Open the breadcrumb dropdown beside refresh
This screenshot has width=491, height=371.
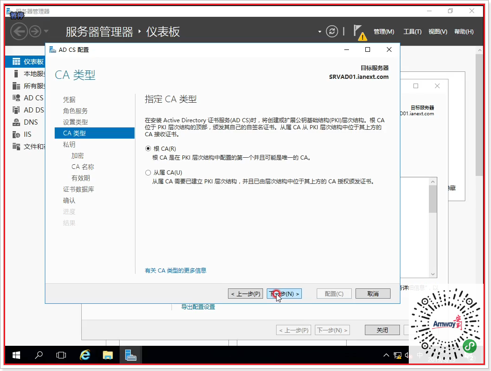[x=320, y=32]
